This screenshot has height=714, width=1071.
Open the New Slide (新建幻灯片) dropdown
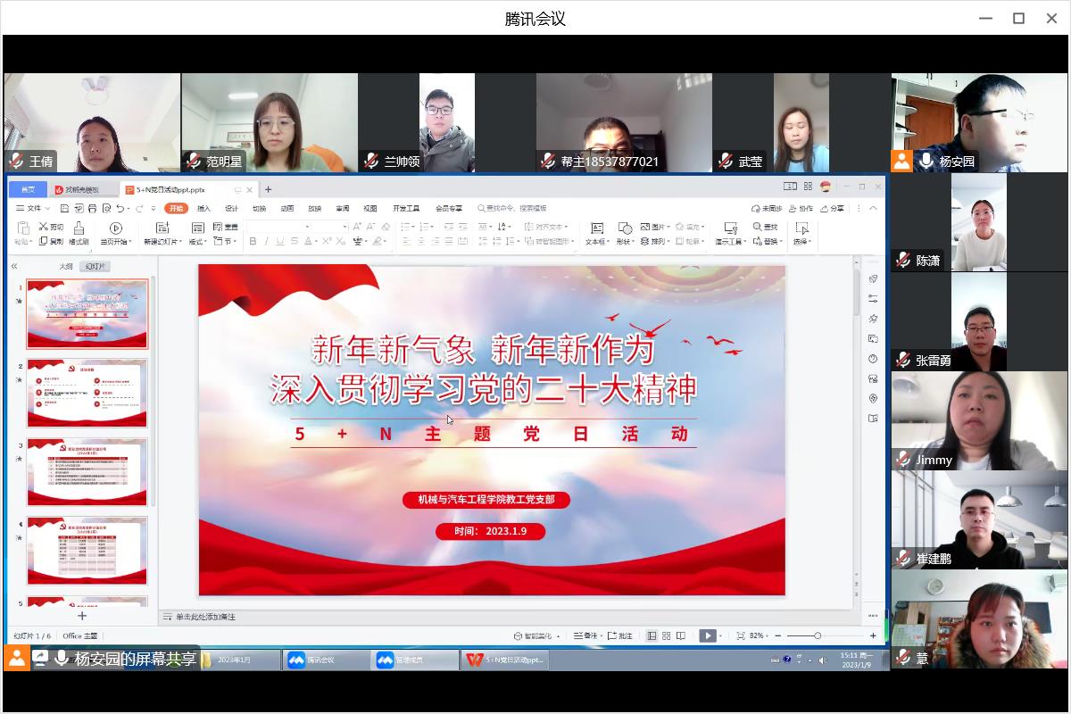(x=162, y=241)
